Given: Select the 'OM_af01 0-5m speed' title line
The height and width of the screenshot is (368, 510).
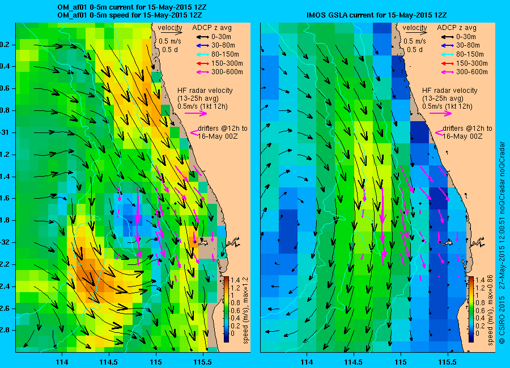Looking at the screenshot, I should 130,15.
